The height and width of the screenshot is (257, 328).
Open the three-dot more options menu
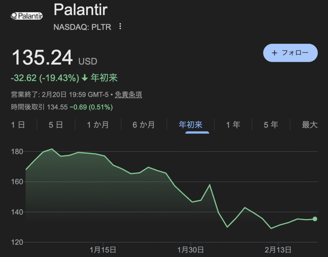(x=120, y=27)
